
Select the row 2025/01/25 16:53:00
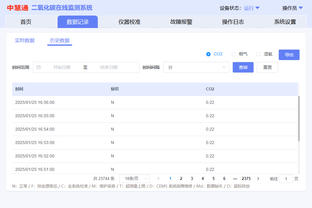click(155, 143)
